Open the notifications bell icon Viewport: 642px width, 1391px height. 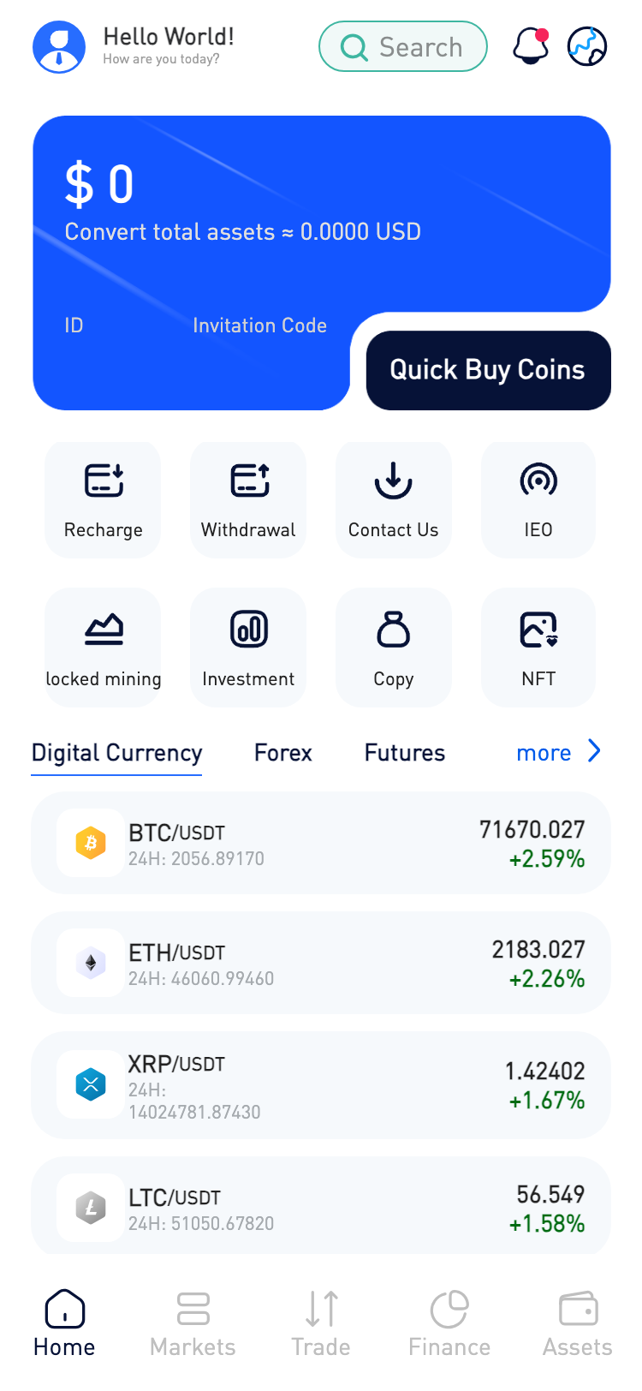point(531,46)
